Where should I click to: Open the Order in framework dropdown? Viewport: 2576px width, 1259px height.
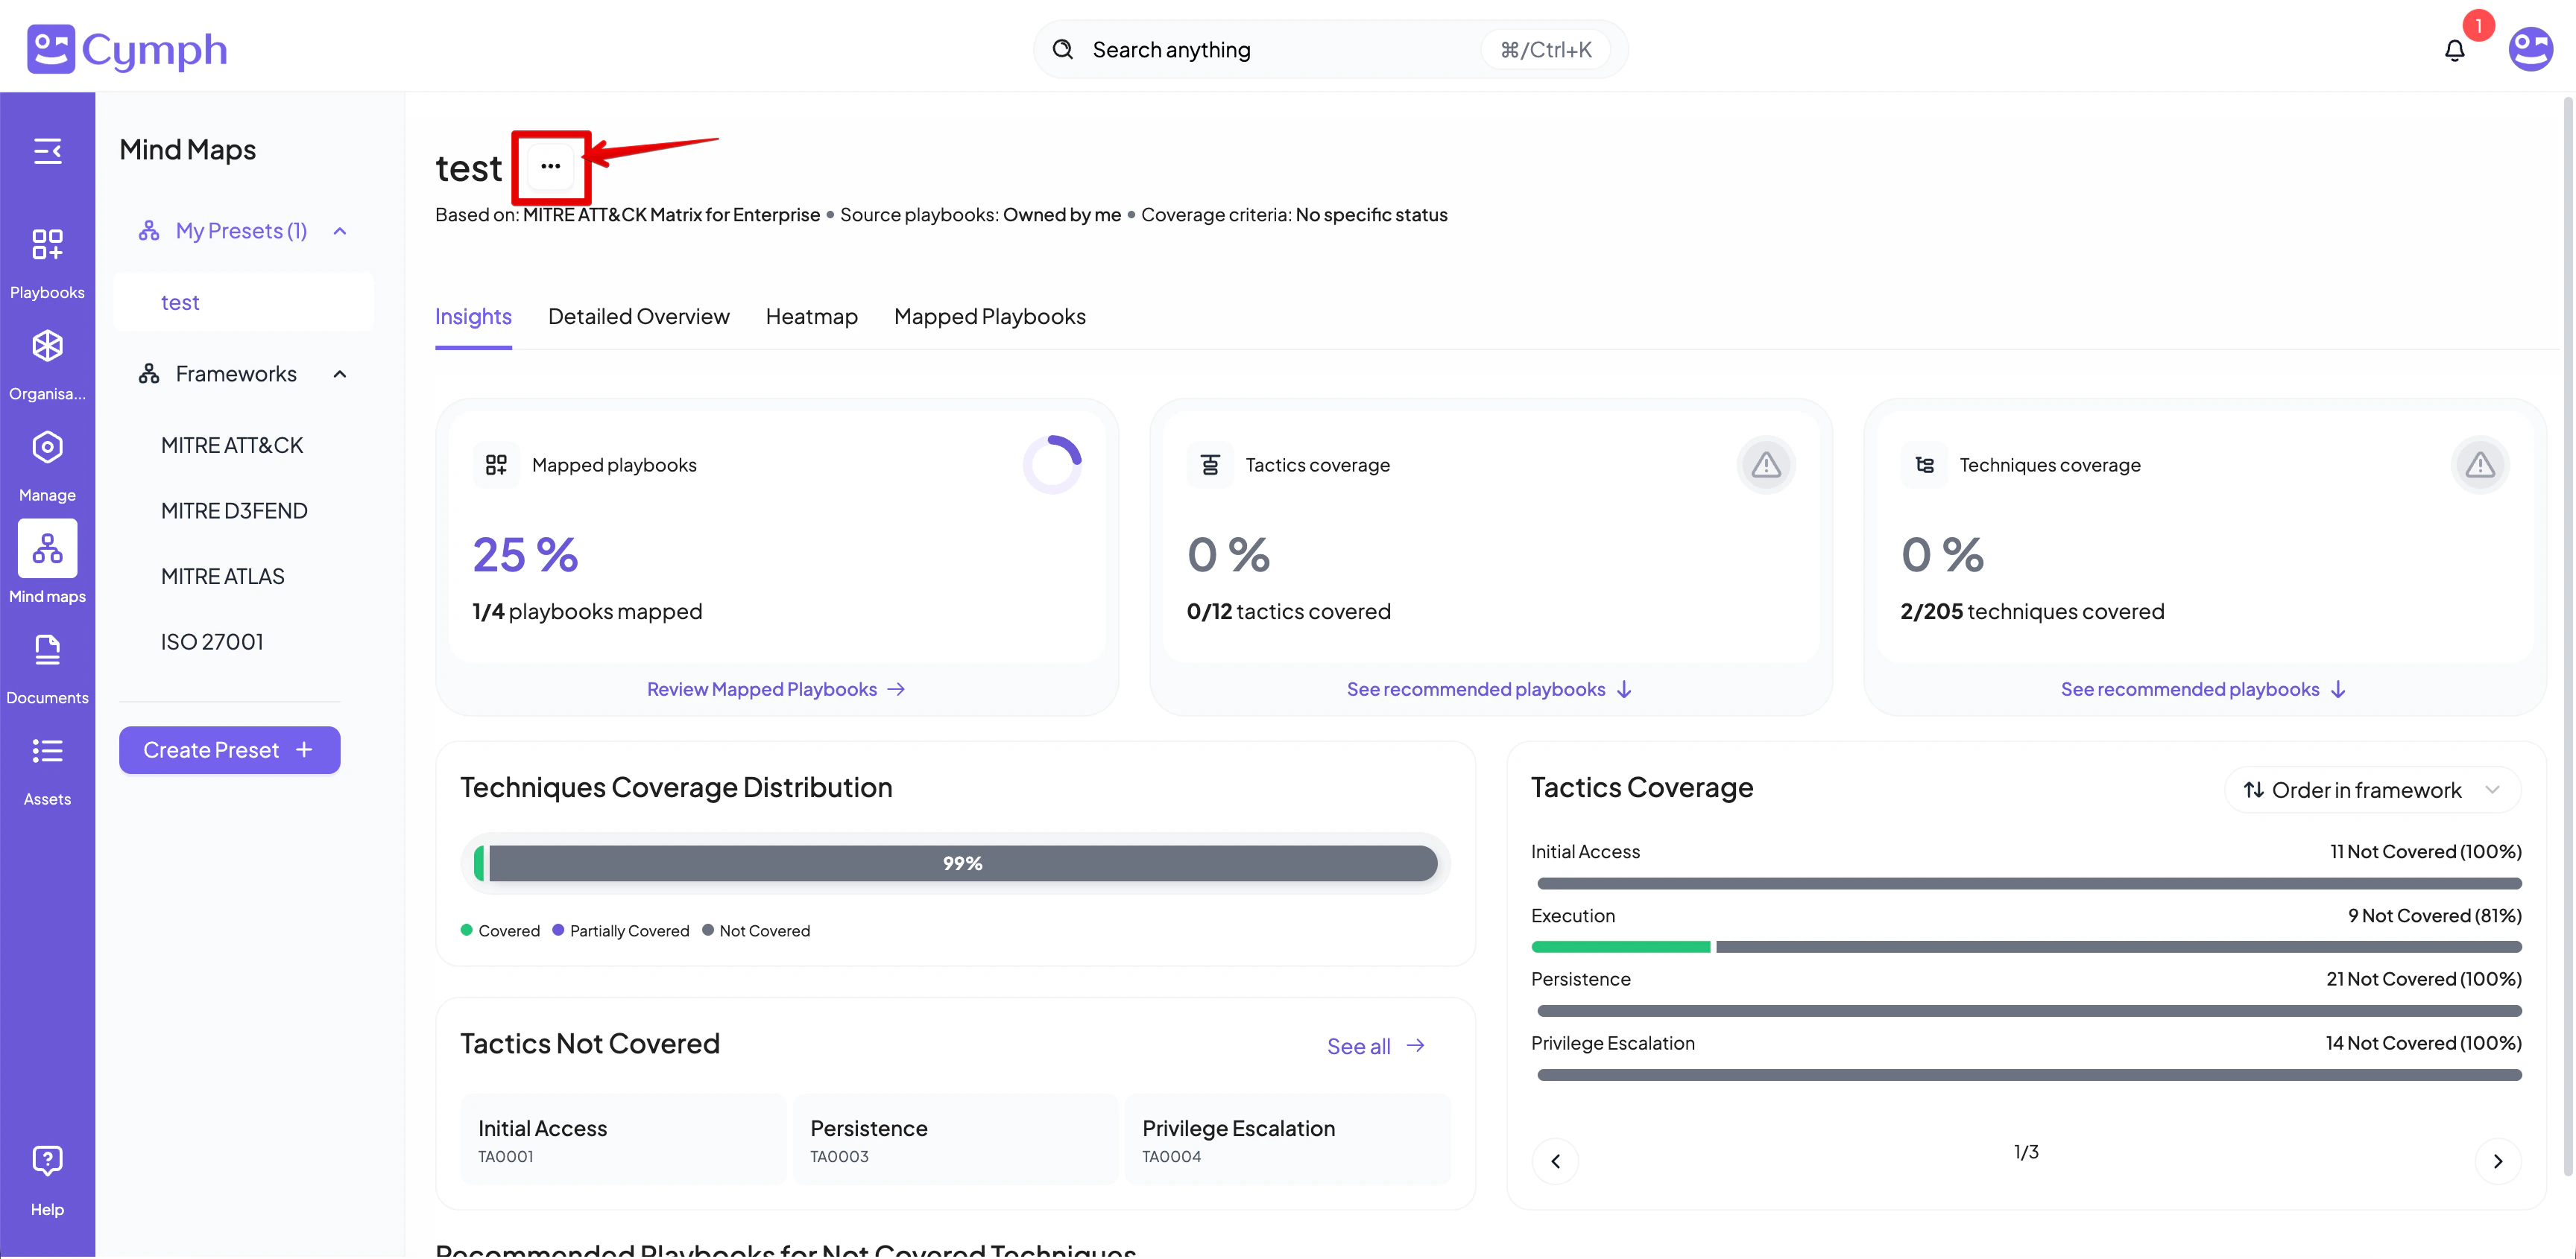pyautogui.click(x=2372, y=790)
